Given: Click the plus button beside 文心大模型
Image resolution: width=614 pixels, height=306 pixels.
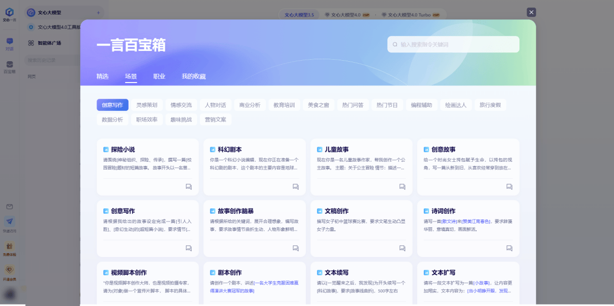Looking at the screenshot, I should pos(98,13).
